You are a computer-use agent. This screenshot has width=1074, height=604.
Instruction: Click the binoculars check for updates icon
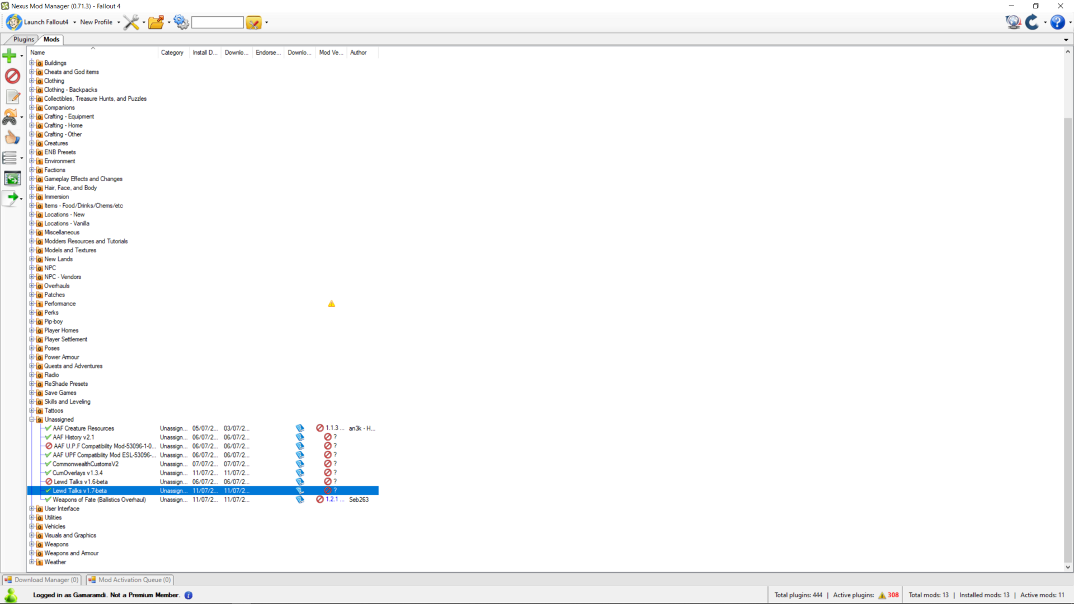(10, 117)
